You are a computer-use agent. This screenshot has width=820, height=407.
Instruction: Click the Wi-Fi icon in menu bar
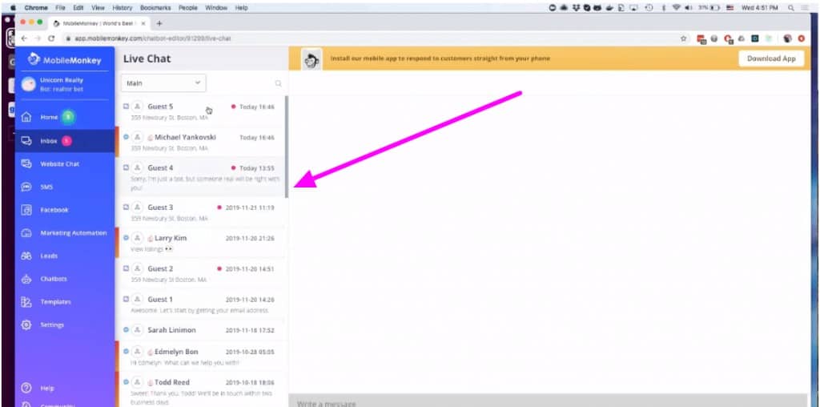[676, 8]
